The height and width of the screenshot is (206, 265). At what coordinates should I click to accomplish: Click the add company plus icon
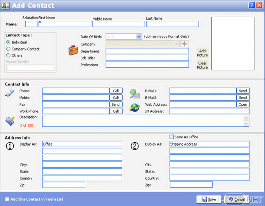click(184, 44)
